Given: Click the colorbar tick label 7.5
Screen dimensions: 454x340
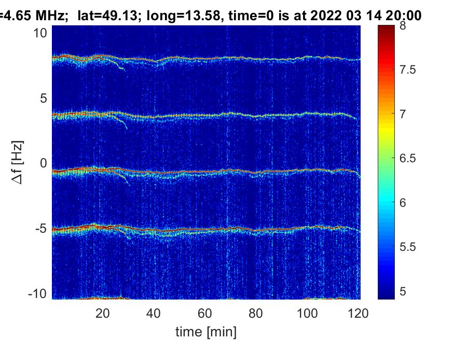Looking at the screenshot, I should point(408,69).
